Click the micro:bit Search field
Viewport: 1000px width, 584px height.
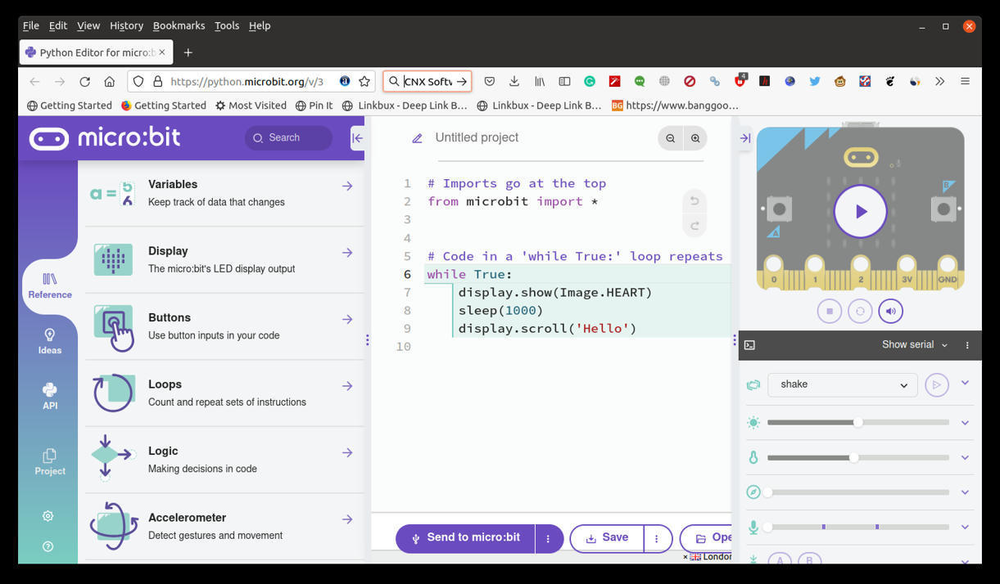289,137
